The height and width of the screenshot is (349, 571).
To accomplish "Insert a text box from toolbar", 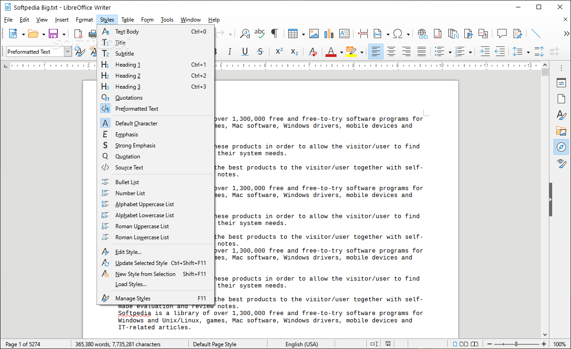I will [344, 34].
